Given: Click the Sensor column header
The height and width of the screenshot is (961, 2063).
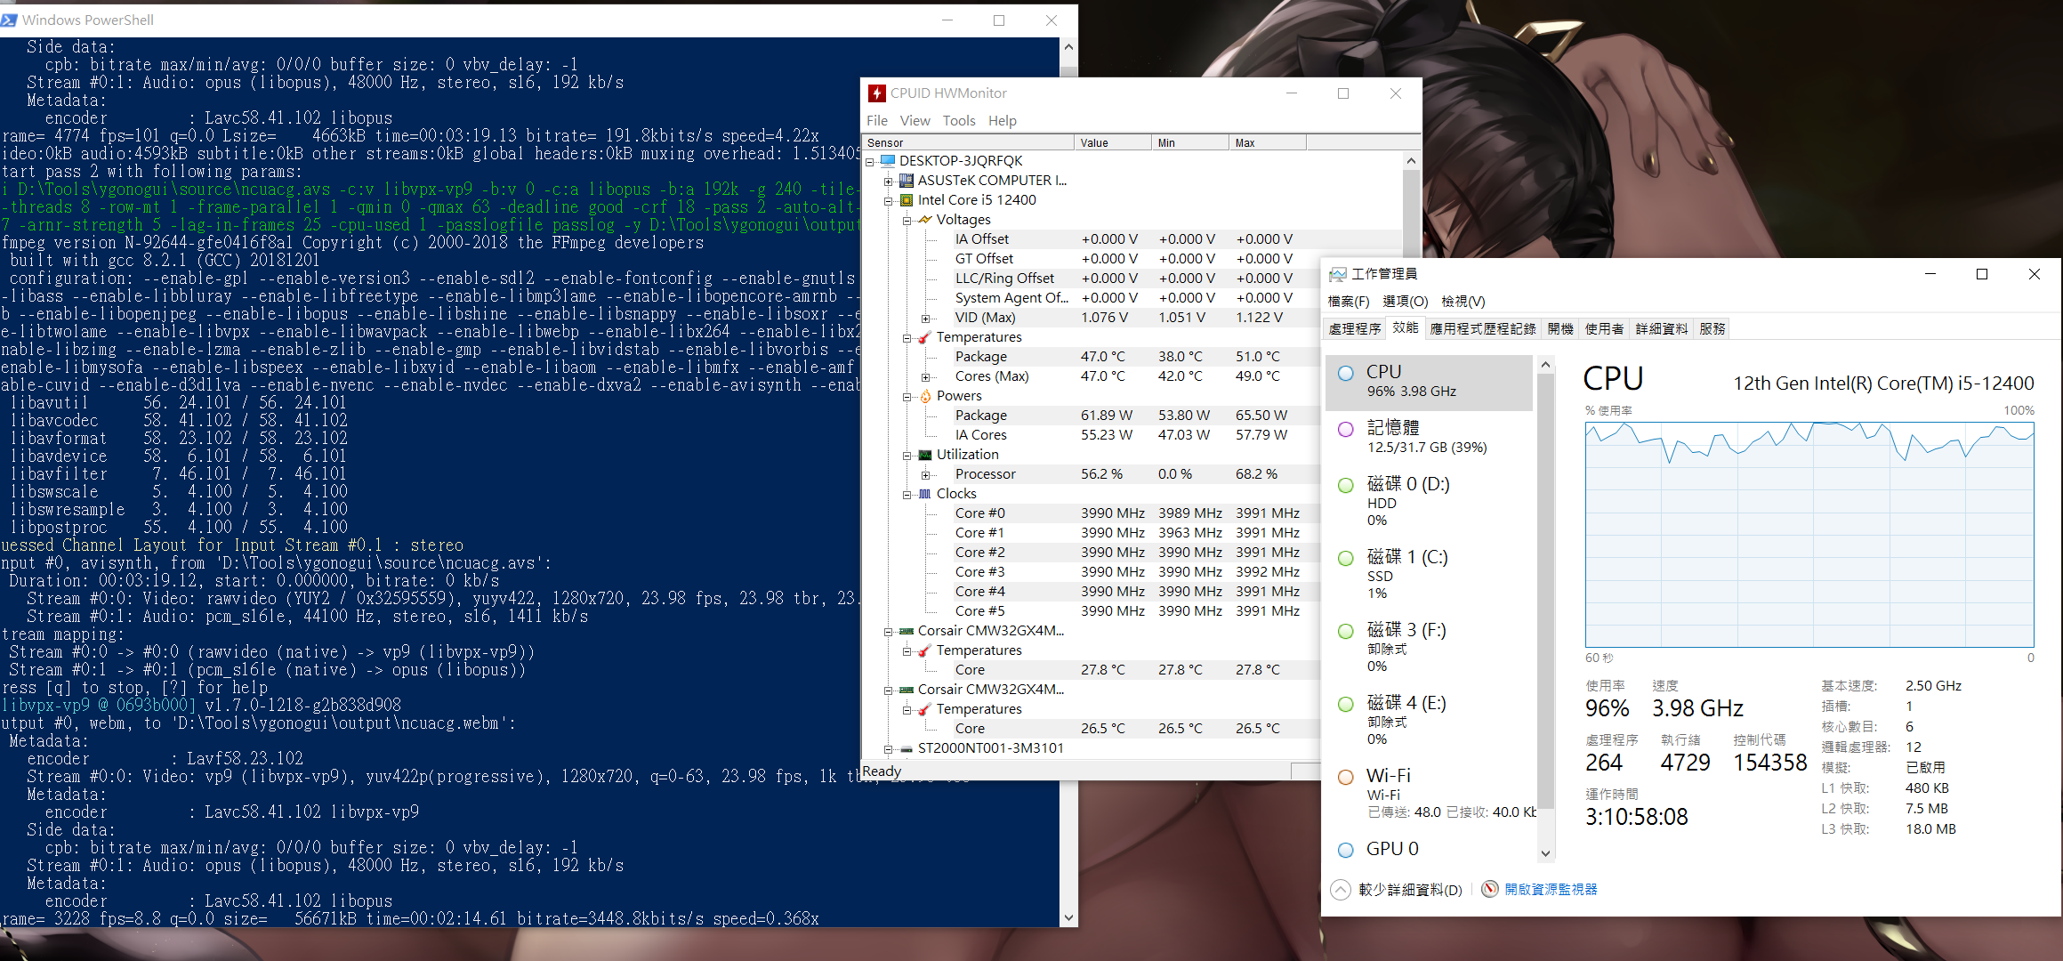Looking at the screenshot, I should [968, 142].
